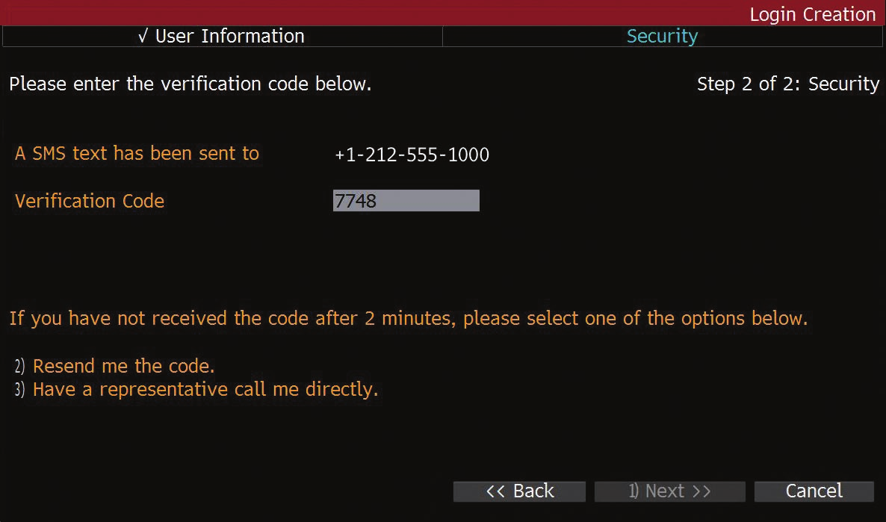The image size is (886, 522).
Task: Choose Resend me the code
Action: tap(124, 367)
